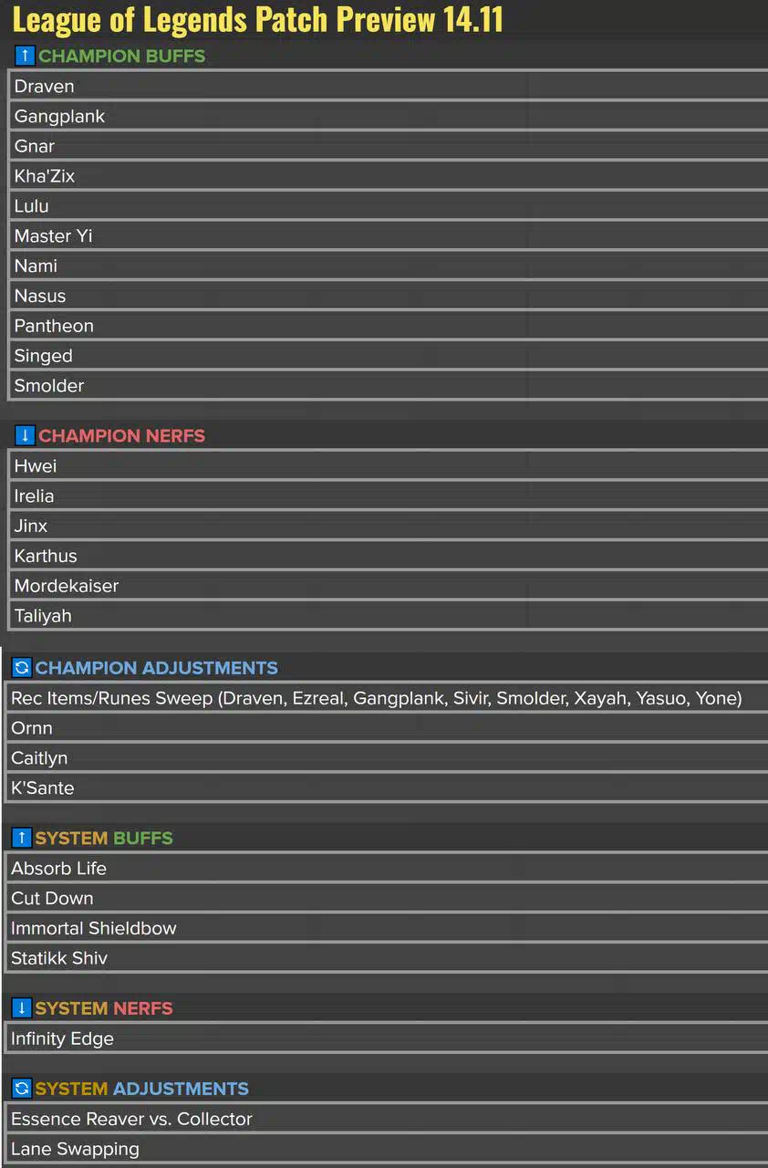Viewport: 768px width, 1168px height.
Task: Select the Karthus entry
Action: coord(389,556)
